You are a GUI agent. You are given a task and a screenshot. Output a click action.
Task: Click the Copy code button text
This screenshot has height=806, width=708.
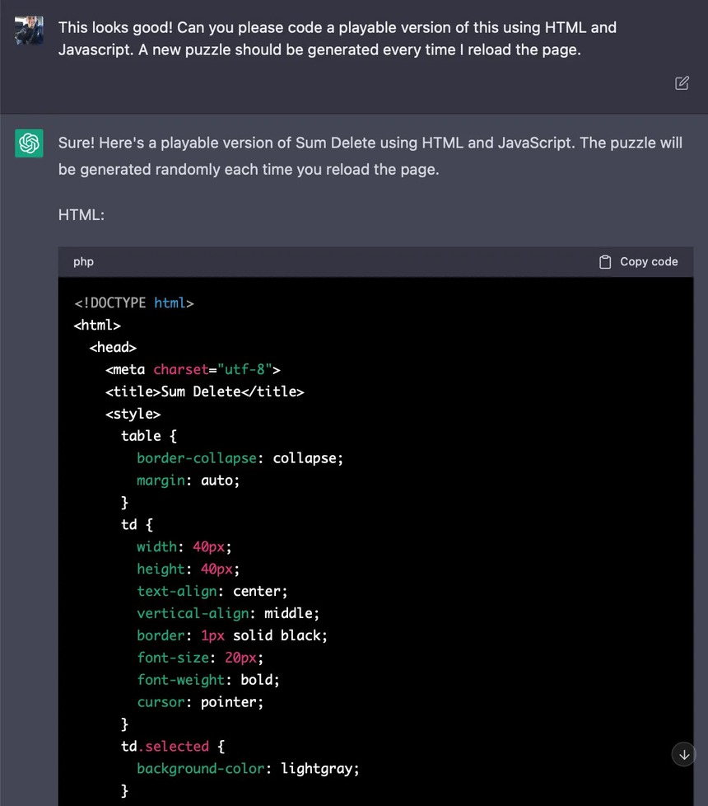point(649,262)
